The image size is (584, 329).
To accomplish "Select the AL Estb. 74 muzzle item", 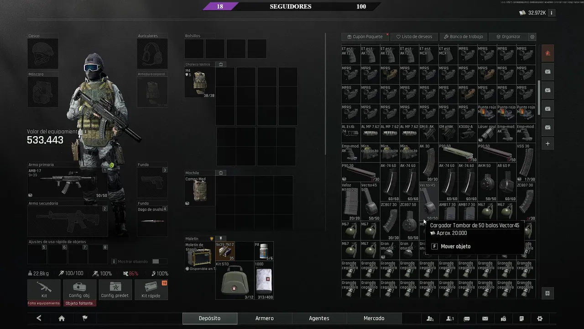I will 351,133.
